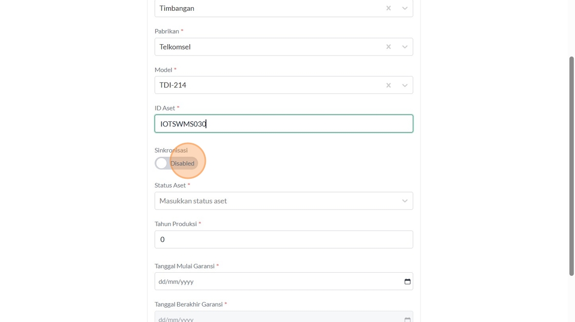Click the Timbangan text in top field

177,8
